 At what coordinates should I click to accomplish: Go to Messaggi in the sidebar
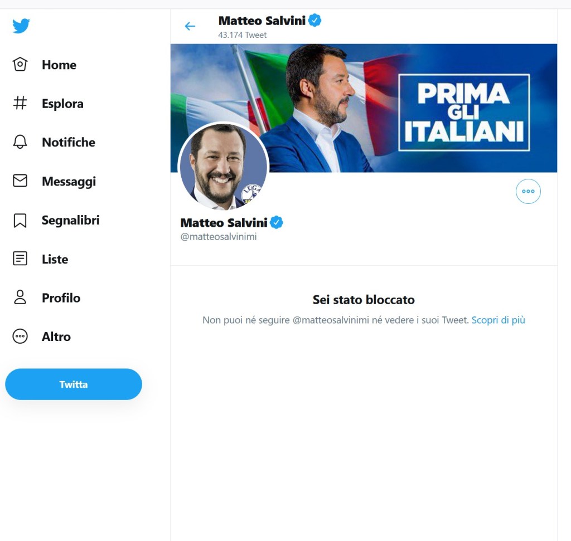pyautogui.click(x=69, y=181)
